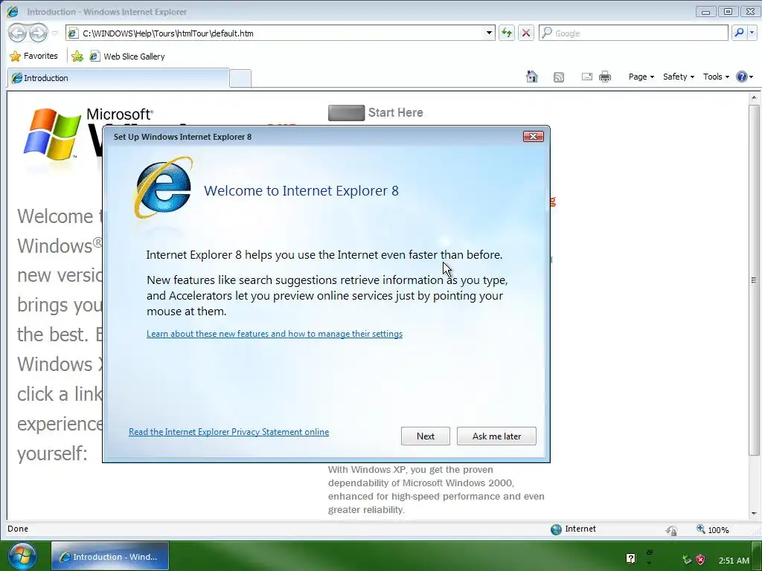Click the Home page icon

click(532, 77)
